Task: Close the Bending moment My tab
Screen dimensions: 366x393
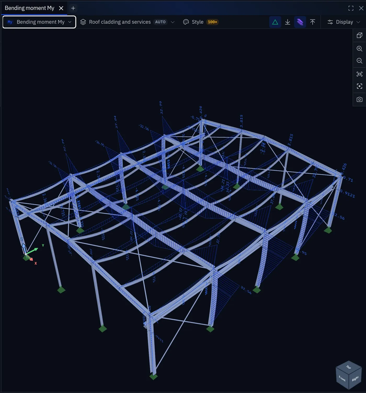Action: [x=61, y=8]
